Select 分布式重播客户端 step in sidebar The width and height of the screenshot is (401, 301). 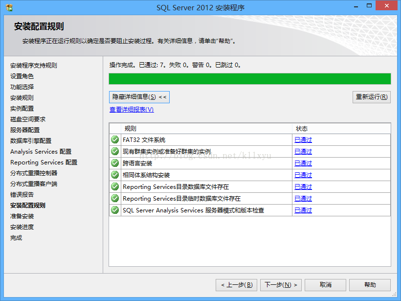pos(34,184)
